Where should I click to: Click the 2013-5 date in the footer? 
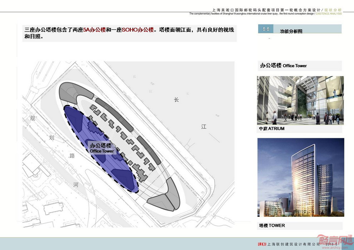pyautogui.click(x=333, y=244)
